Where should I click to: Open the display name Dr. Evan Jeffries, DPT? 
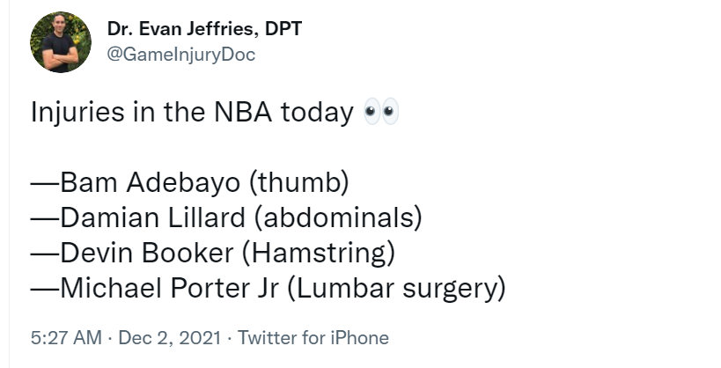[x=204, y=29]
